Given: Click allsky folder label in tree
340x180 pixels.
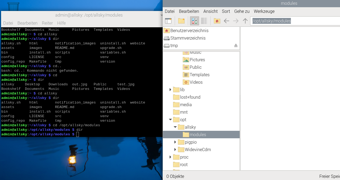Looking at the screenshot, I should click(190, 127).
